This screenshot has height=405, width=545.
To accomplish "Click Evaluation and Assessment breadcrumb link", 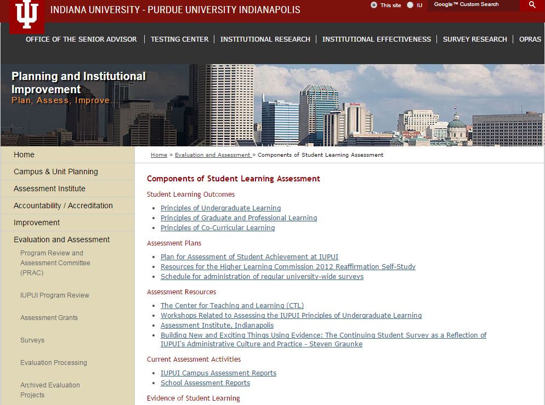I will [x=213, y=155].
